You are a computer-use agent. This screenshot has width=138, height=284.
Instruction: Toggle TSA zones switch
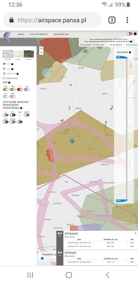pos(6,89)
